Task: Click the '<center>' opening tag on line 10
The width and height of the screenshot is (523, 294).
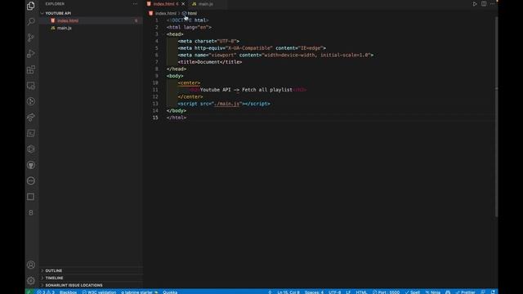Action: pyautogui.click(x=189, y=82)
